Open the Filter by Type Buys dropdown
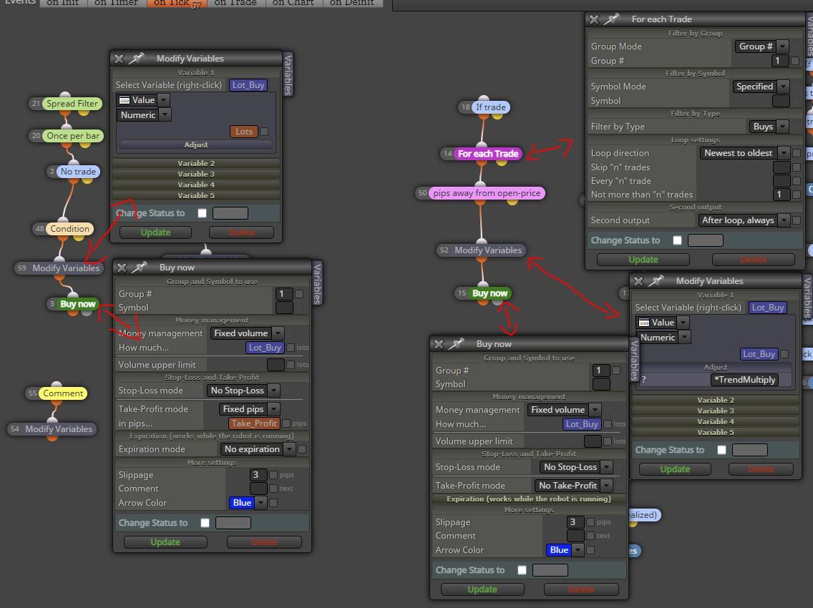This screenshot has height=608, width=813. click(769, 127)
